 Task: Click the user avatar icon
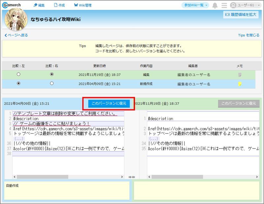233,5
